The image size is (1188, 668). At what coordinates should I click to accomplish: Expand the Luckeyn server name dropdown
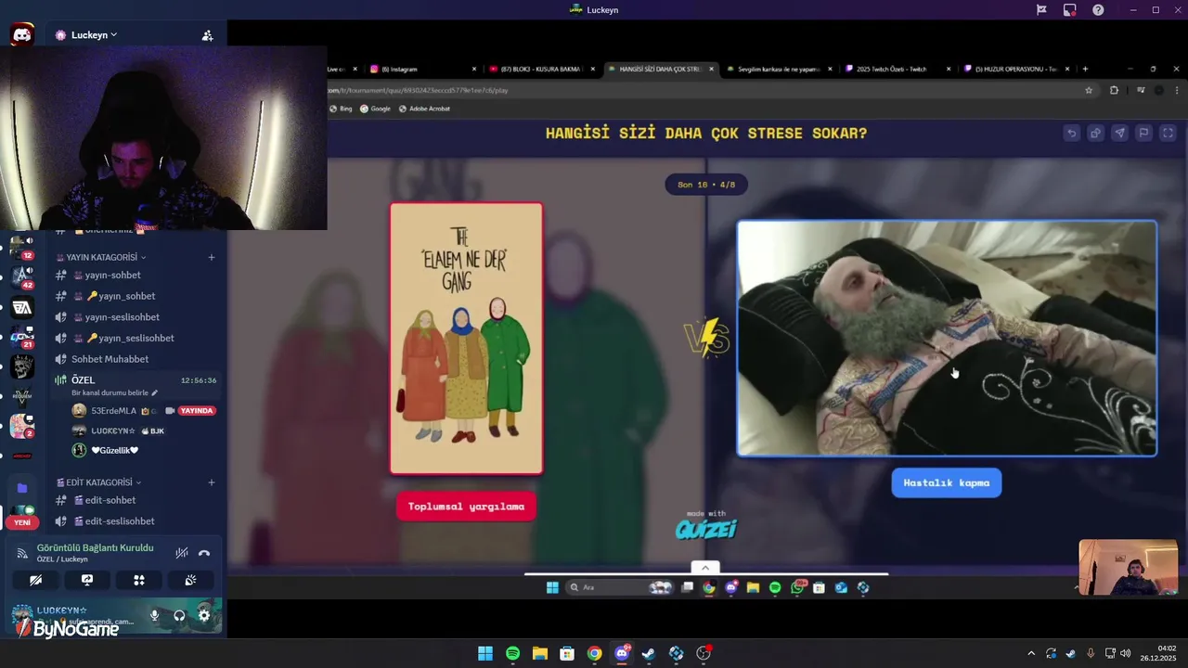pyautogui.click(x=95, y=35)
